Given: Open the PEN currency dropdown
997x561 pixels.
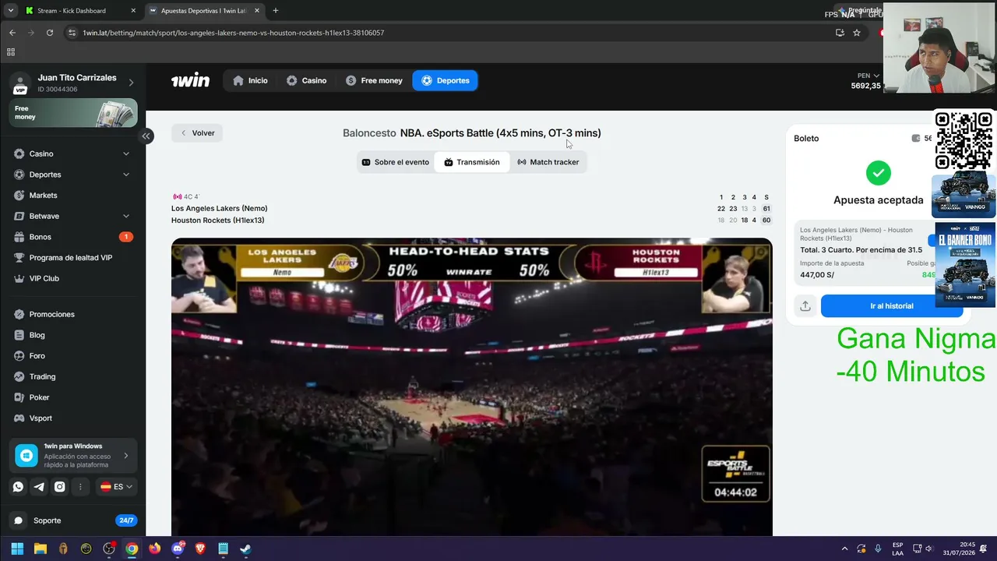Looking at the screenshot, I should pyautogui.click(x=868, y=76).
